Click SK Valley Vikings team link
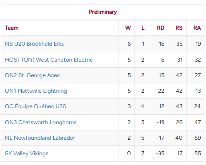206x165 pixels. [27, 153]
